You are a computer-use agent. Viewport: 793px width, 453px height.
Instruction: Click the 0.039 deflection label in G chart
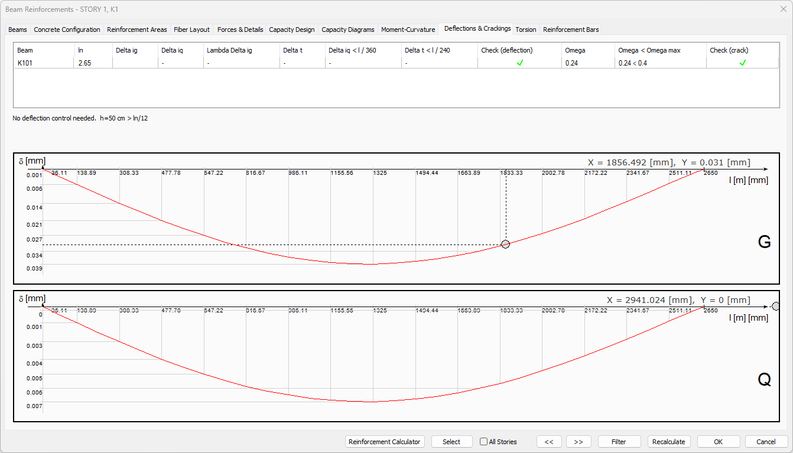click(34, 269)
